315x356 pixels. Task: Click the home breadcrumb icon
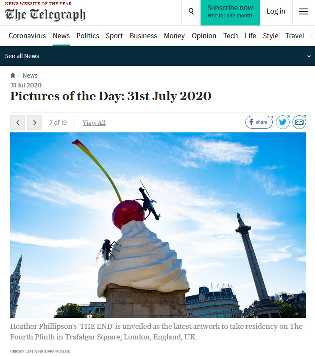[x=13, y=75]
